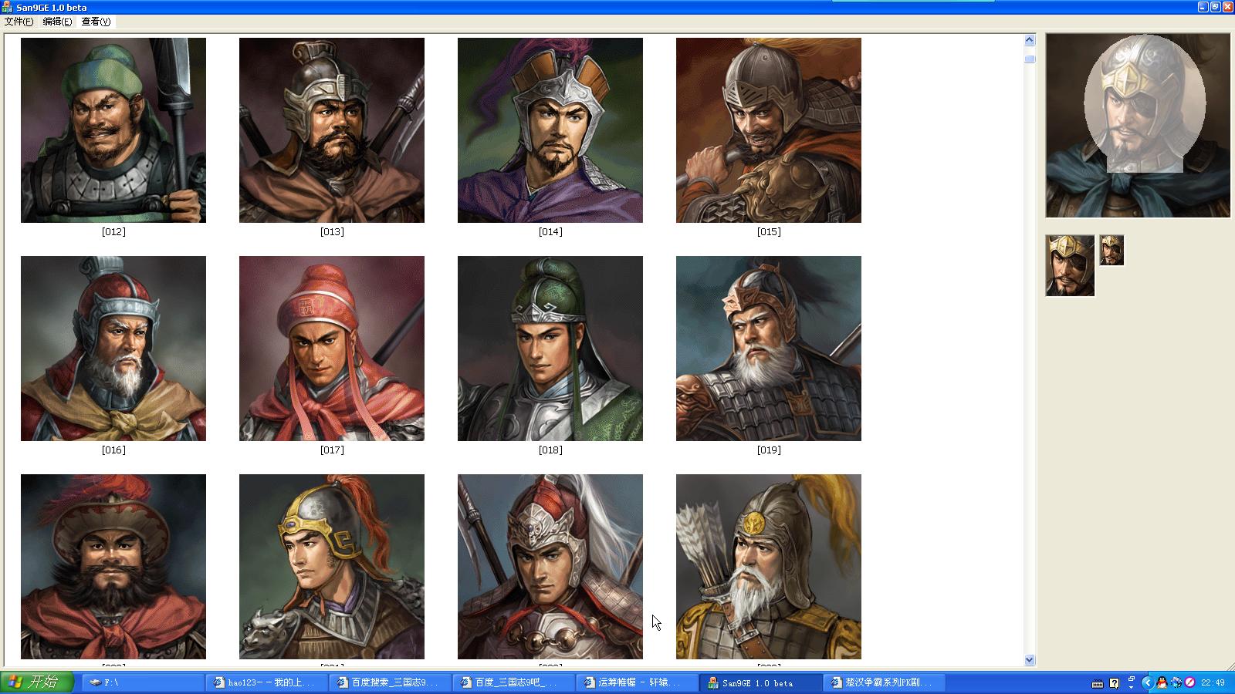1235x694 pixels.
Task: Click the large eyepatch portrait preview
Action: [1138, 126]
